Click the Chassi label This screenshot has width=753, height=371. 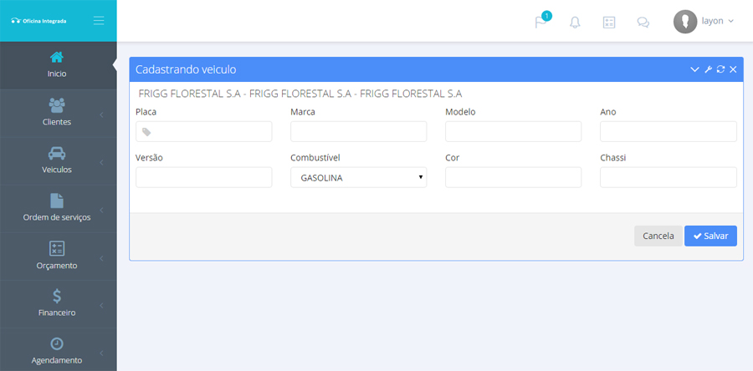[612, 158]
